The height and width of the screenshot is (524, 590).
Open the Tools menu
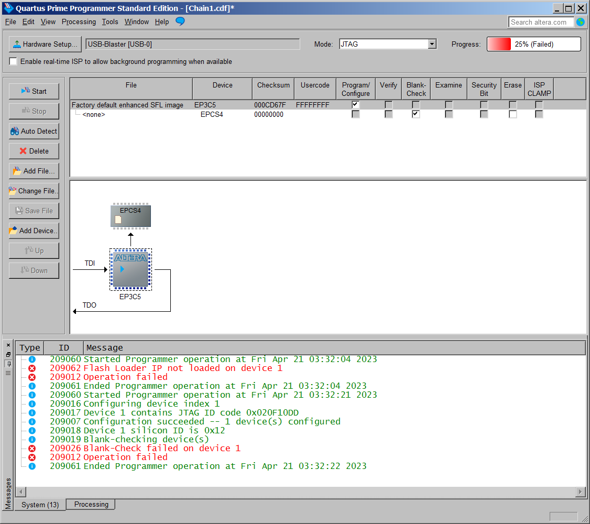(x=110, y=22)
